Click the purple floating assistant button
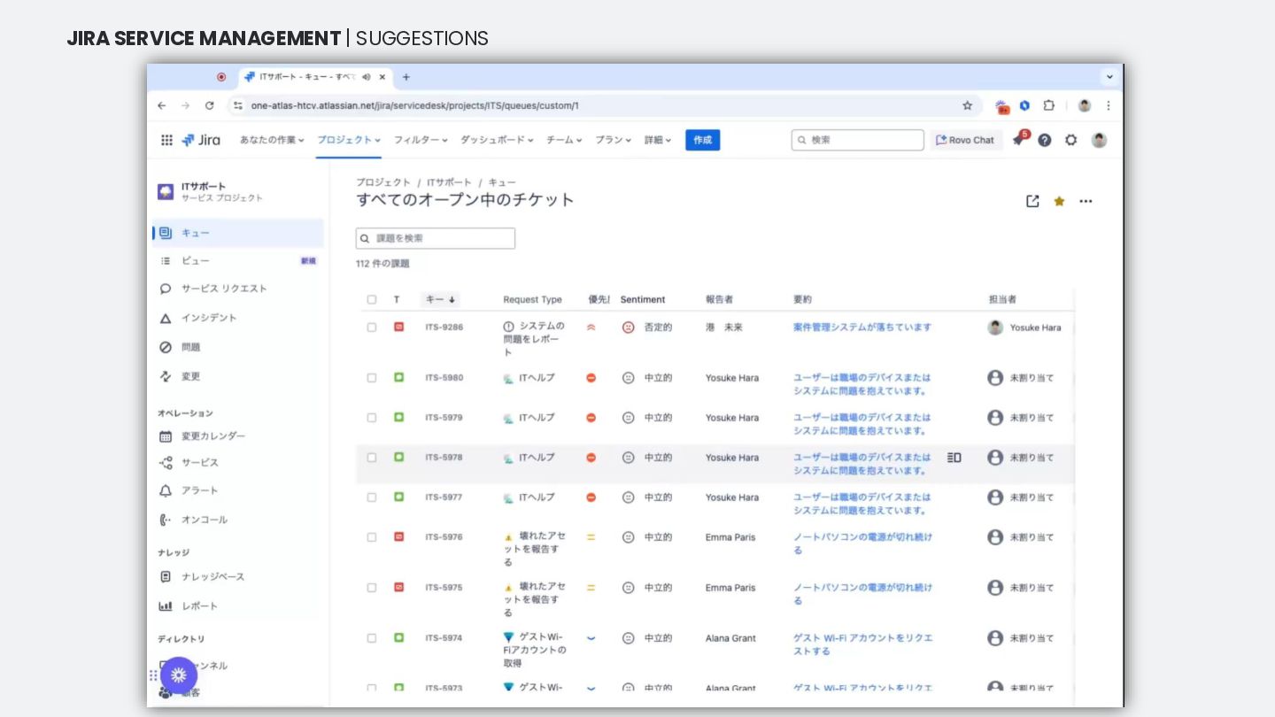The image size is (1275, 717). pyautogui.click(x=179, y=675)
